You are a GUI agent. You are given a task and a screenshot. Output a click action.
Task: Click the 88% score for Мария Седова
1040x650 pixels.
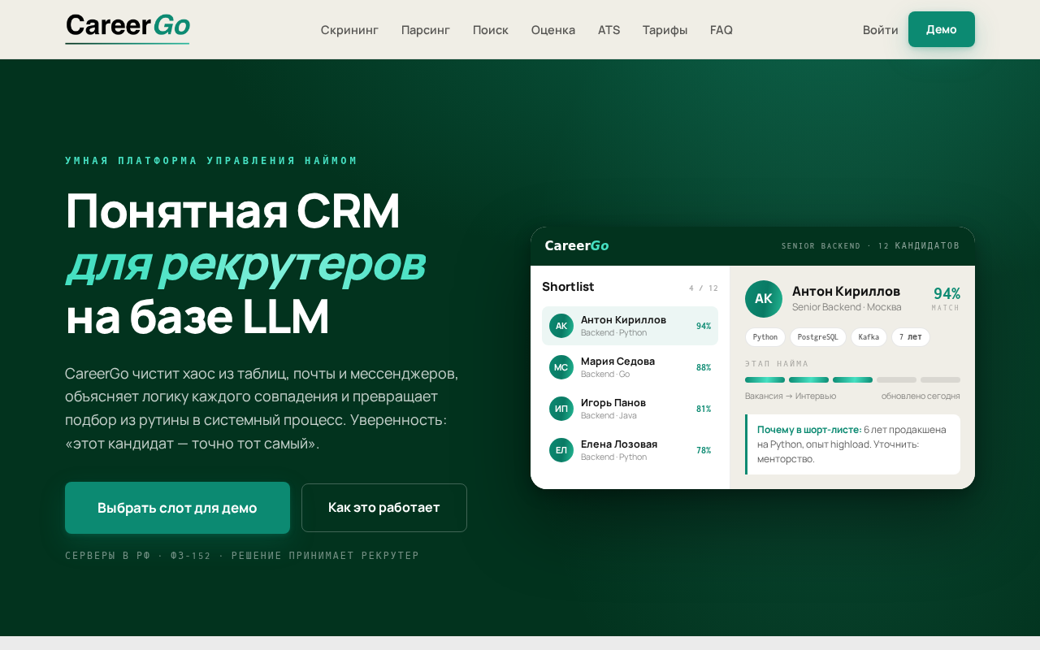click(x=704, y=367)
